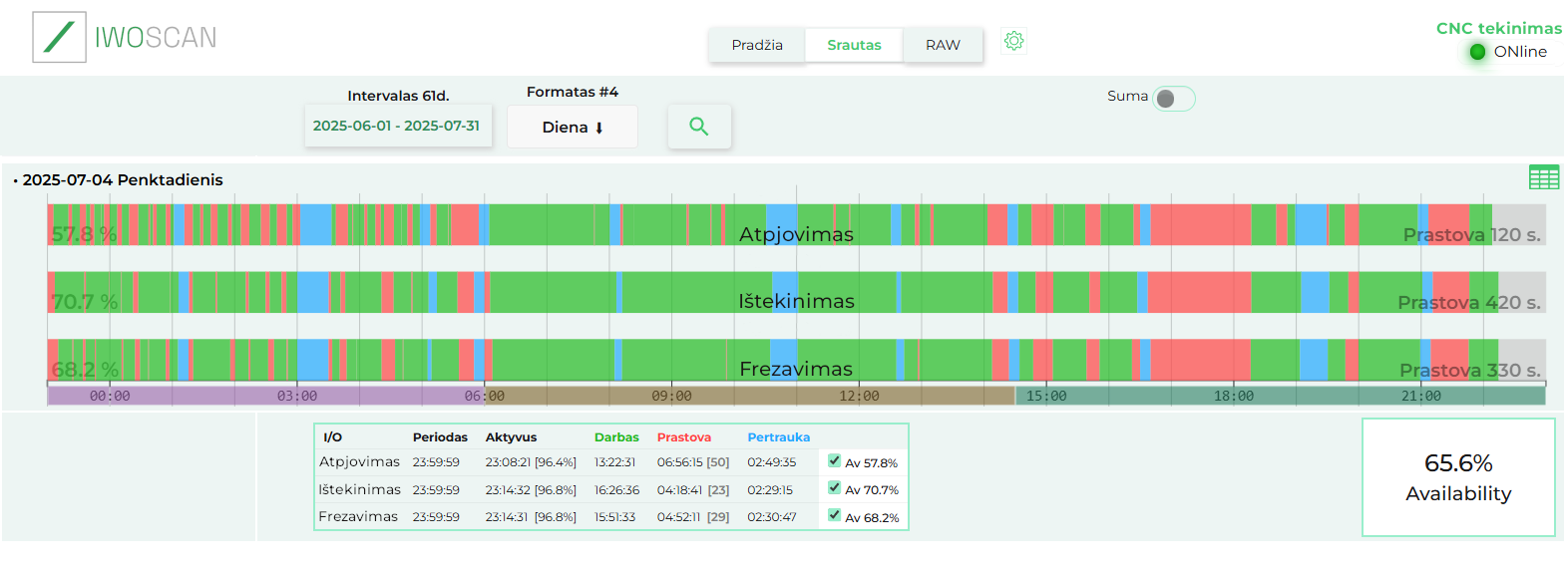Switch to the Pradžia tab

pyautogui.click(x=757, y=45)
